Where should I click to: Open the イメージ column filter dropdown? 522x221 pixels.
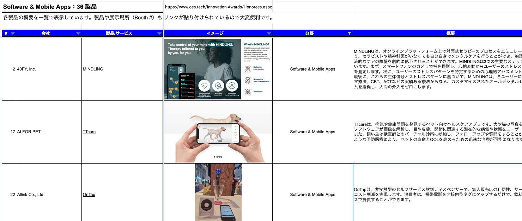click(x=269, y=33)
